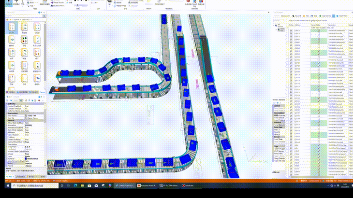Open Microsoft Edge from taskbar
The image size is (353, 198).
pyautogui.click(x=75, y=185)
